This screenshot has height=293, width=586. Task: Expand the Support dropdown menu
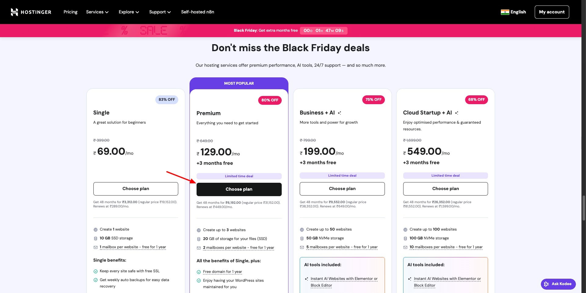point(160,12)
